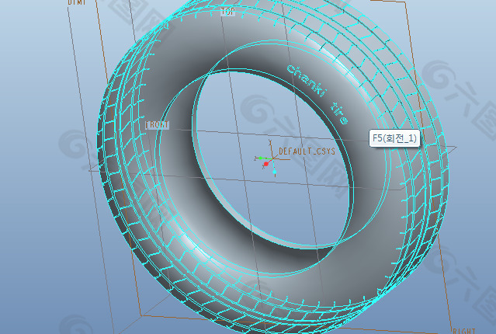Select the TOP datum plane label
496x334 pixels.
227,12
